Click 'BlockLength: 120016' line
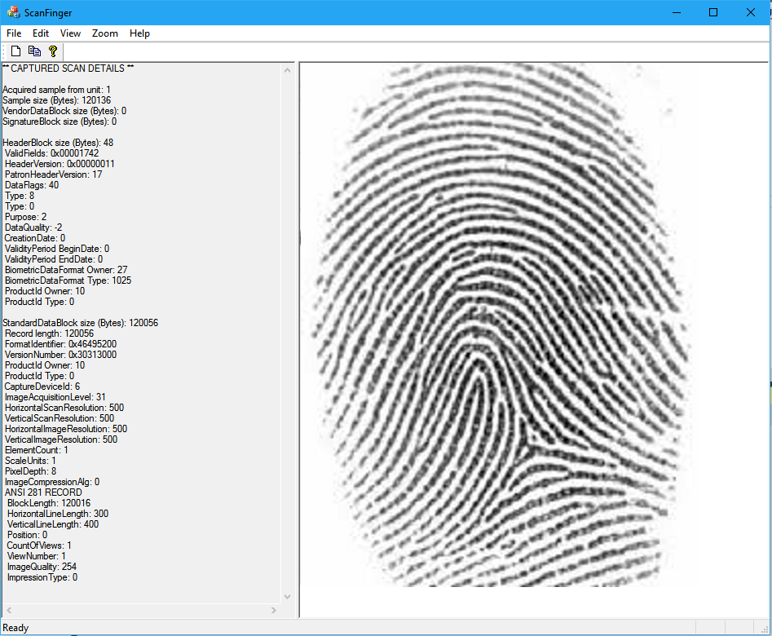772x636 pixels. click(49, 503)
